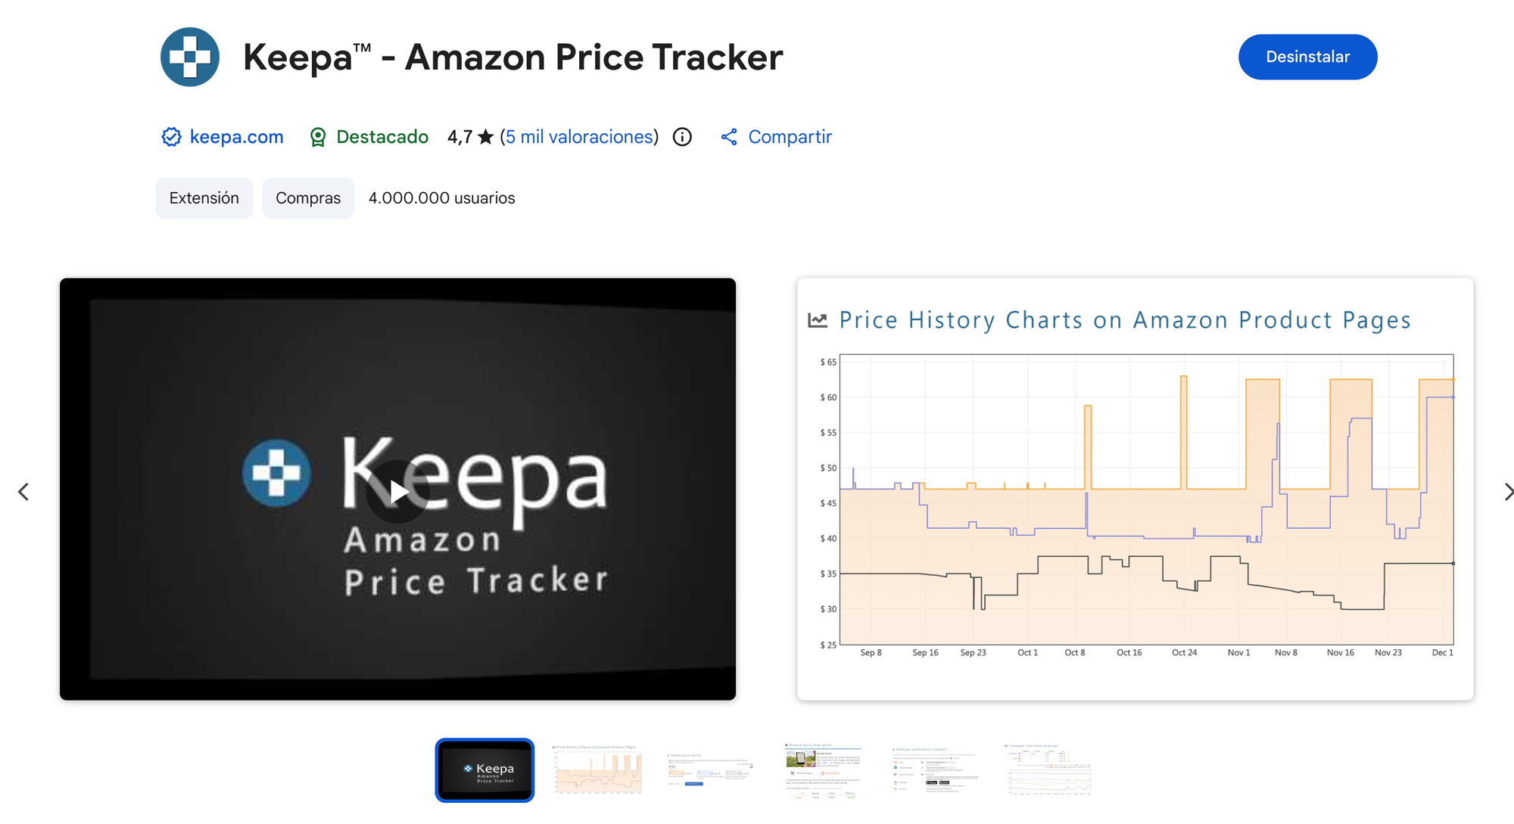Select the compare international prices thumbnail
Viewport: 1514px width, 824px height.
[x=1048, y=770]
